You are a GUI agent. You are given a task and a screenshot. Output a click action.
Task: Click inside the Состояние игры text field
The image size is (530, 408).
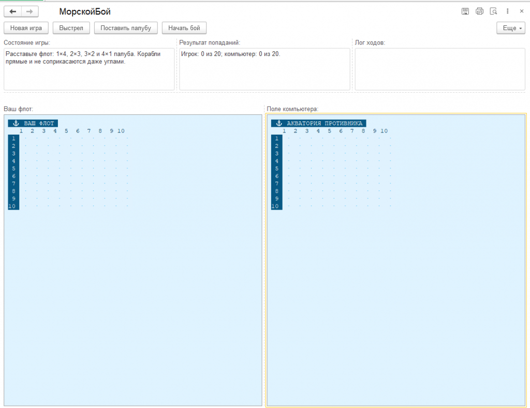(x=89, y=69)
